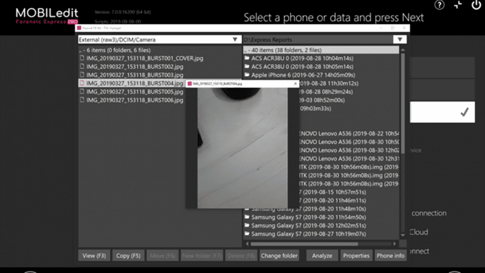Click the preview window title icon
The image size is (485, 273).
point(190,83)
